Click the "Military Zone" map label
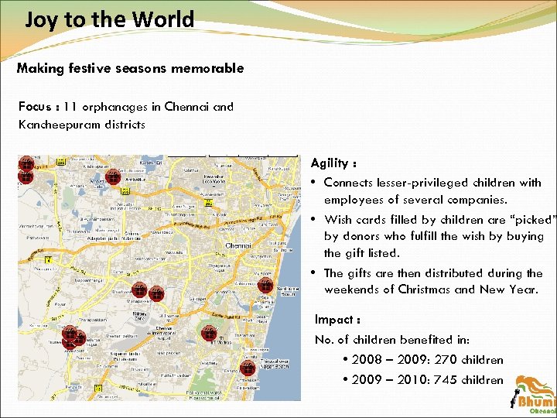 [139, 316]
